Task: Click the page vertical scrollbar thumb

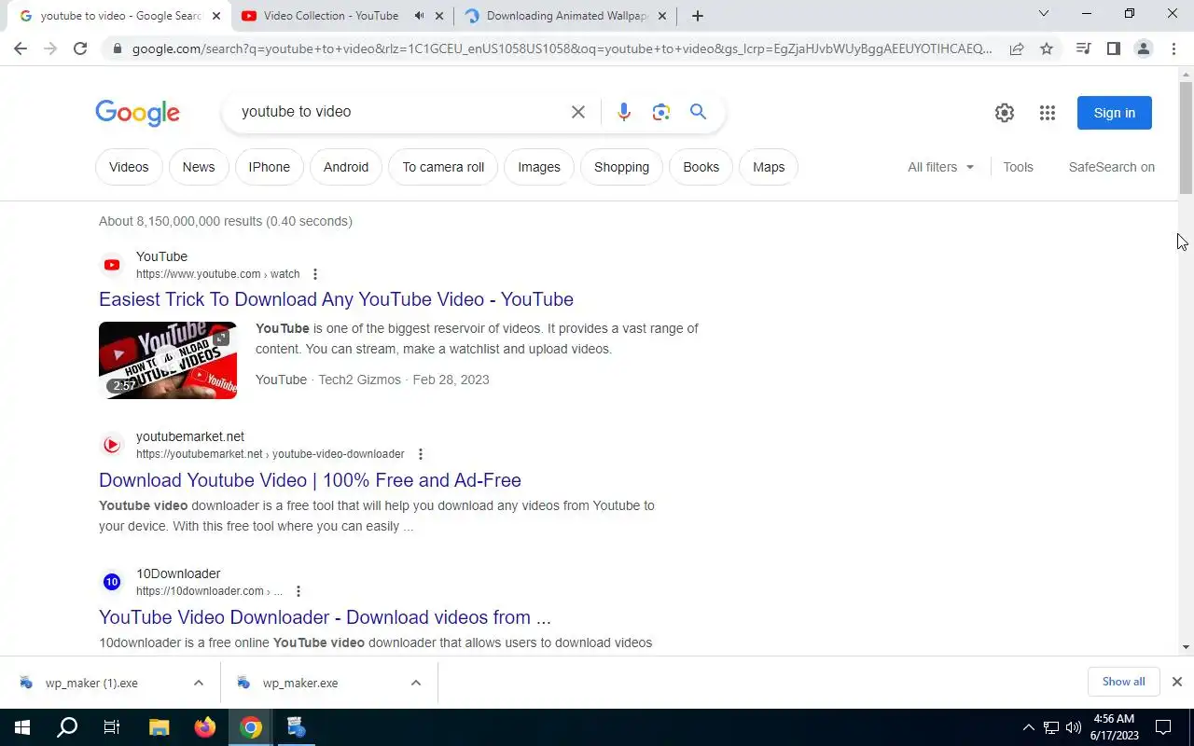Action: coord(1186,138)
